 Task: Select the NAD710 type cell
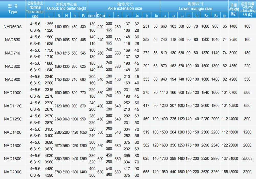(x=13, y=53)
